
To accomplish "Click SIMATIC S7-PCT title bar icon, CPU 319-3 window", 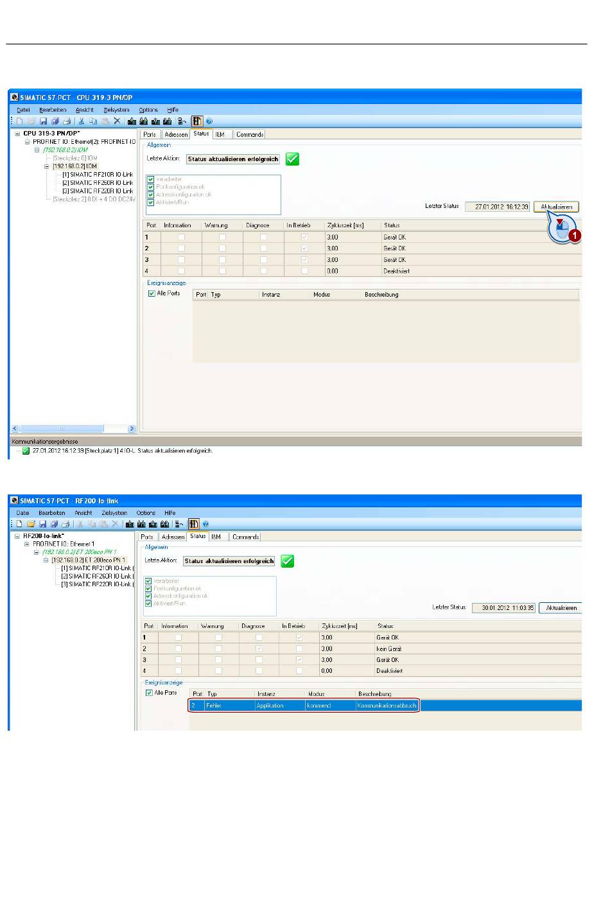I will [14, 98].
